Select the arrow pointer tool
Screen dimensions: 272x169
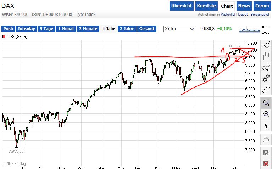point(266,125)
